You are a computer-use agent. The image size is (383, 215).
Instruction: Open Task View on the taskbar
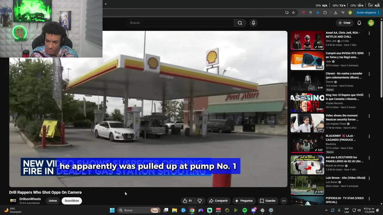(x=166, y=210)
